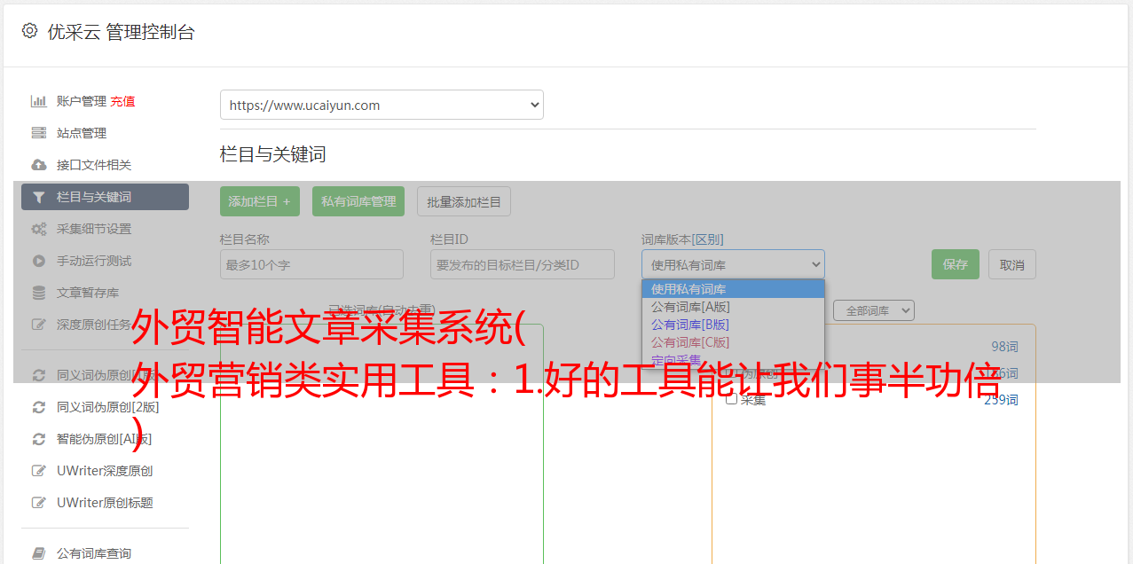1133x564 pixels.
Task: Open the site URL dropdown www.ucaiyun.com
Action: click(x=382, y=105)
